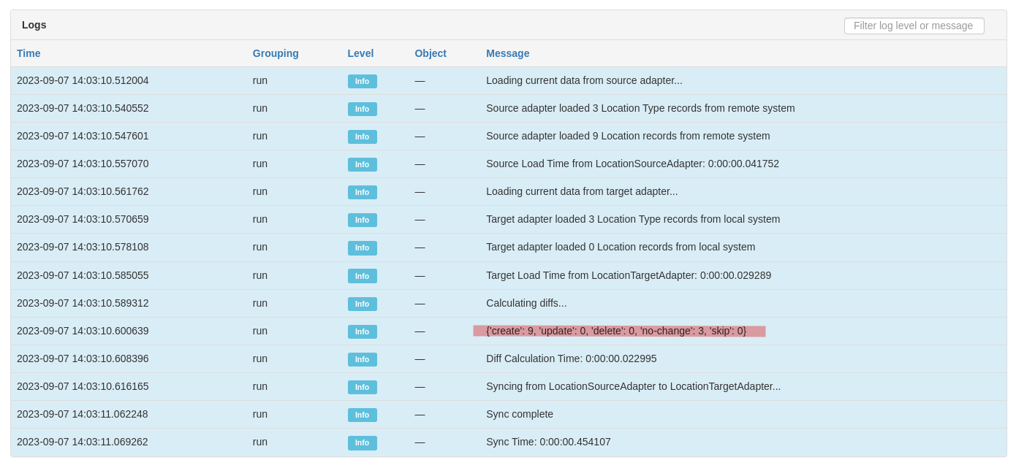Sort logs by the Level column
Screen dimensions: 1016x468
point(360,53)
